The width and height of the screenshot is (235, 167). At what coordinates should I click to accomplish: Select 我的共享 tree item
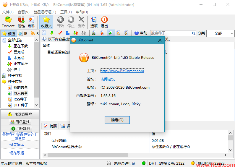[x=20, y=87]
